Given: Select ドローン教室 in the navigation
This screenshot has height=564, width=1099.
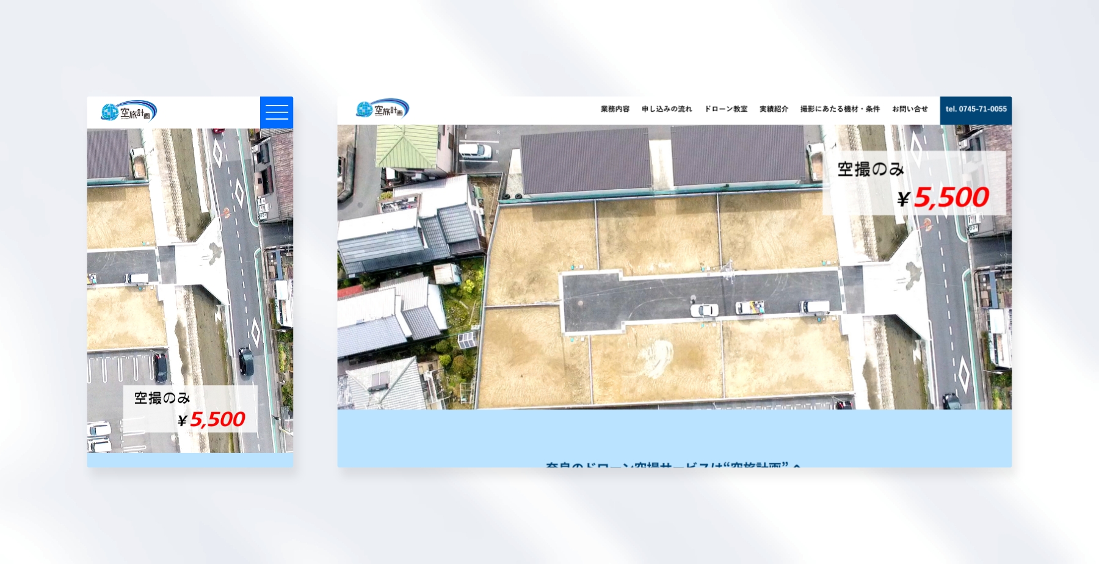Looking at the screenshot, I should tap(725, 109).
